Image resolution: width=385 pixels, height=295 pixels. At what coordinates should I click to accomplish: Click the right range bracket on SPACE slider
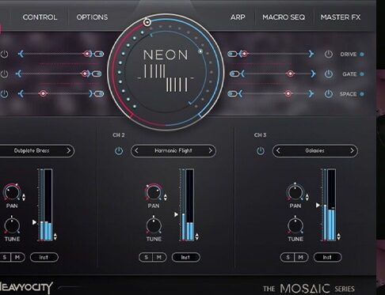(311, 93)
